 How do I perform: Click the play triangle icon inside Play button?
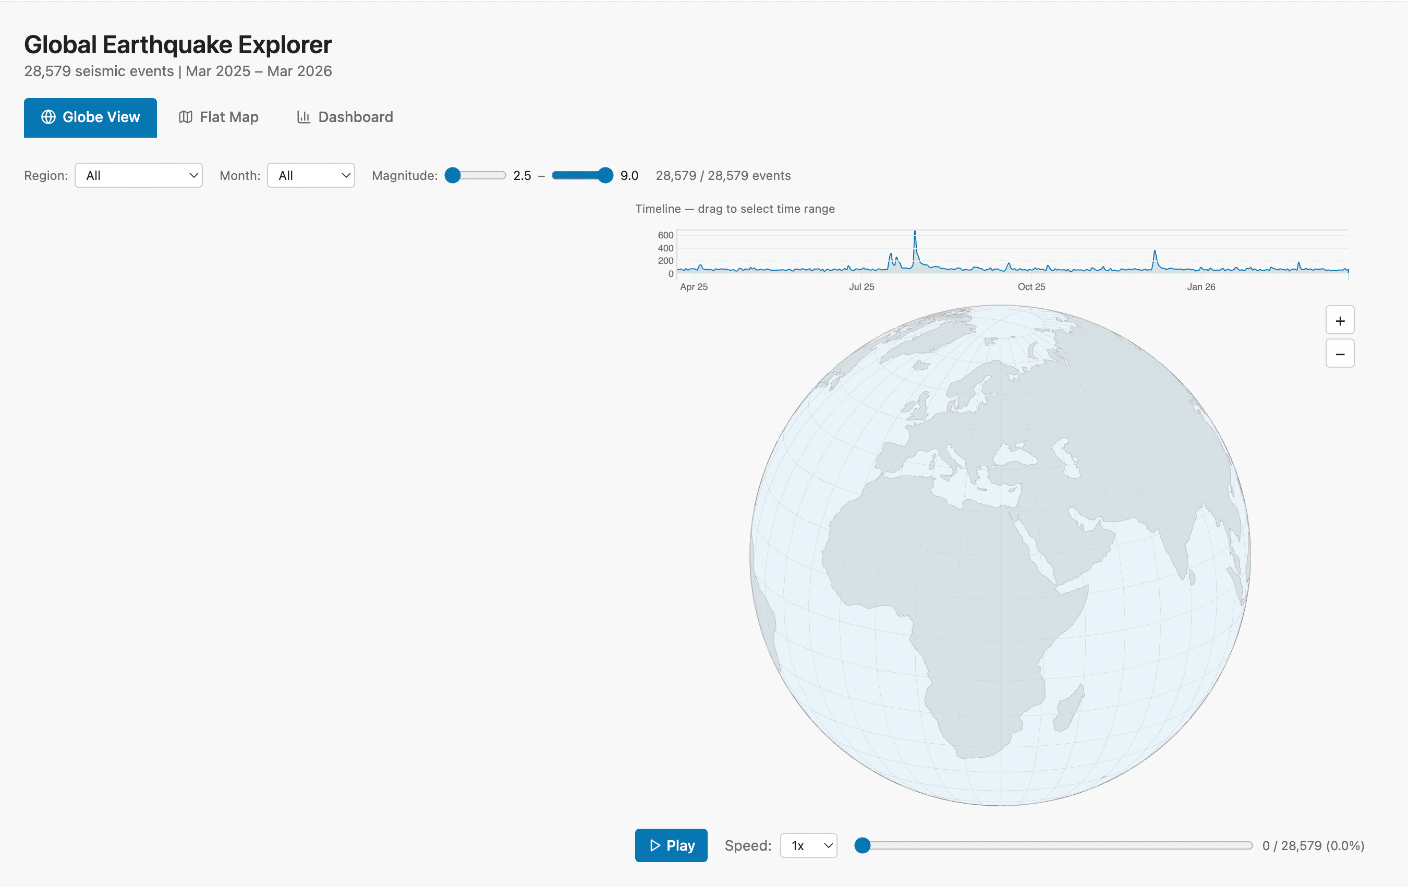coord(655,846)
